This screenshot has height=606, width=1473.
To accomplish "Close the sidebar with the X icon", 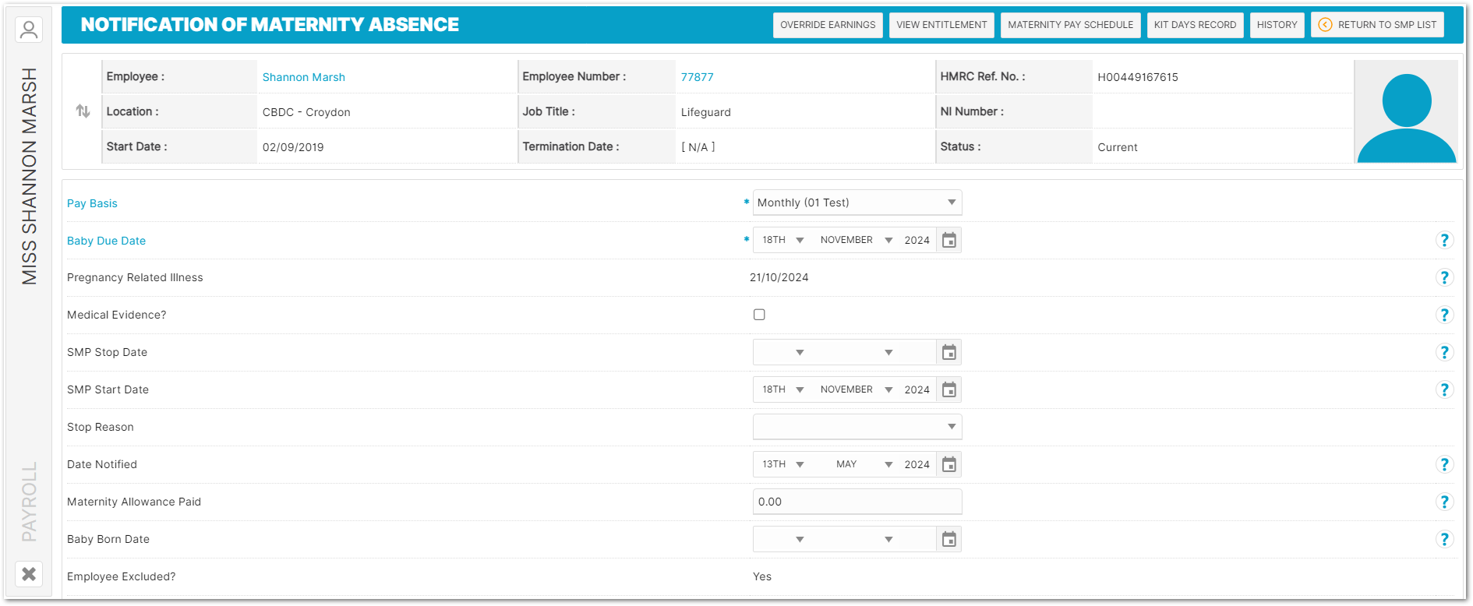I will pos(29,574).
